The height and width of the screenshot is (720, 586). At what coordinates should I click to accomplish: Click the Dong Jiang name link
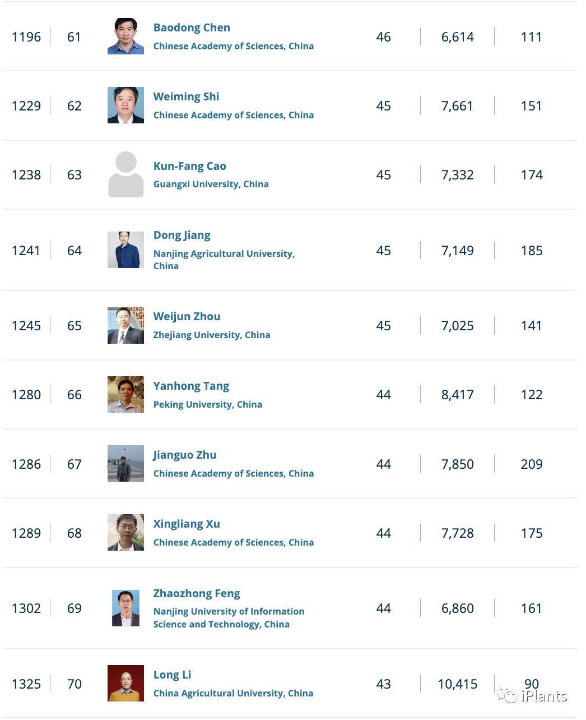click(182, 235)
